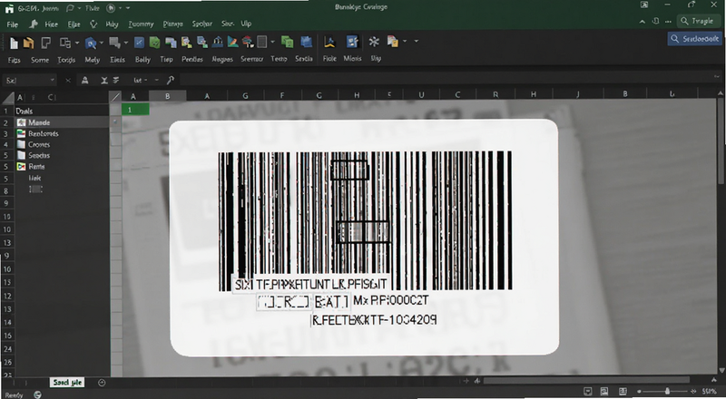
Task: Open the Hiee menu tab
Action: click(x=52, y=24)
